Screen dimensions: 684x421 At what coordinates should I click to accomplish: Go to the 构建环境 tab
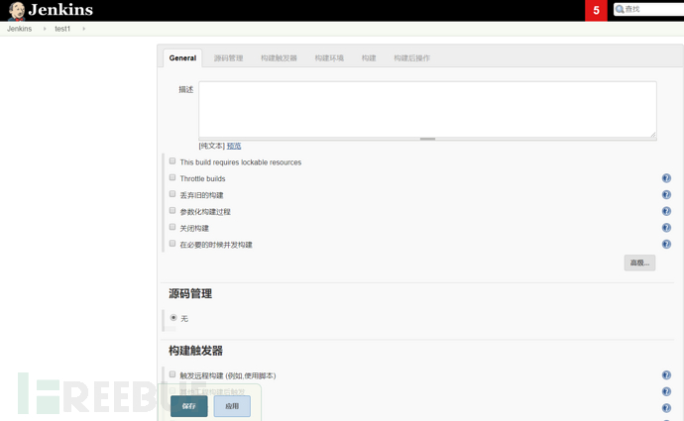tap(329, 58)
